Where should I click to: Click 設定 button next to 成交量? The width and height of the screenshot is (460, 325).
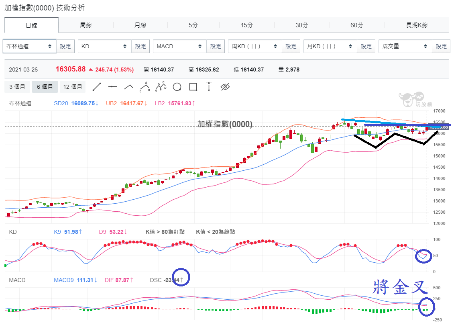(441, 46)
